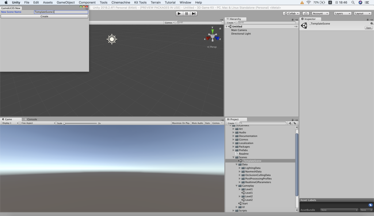374x216 pixels.
Task: Toggle the Inspector panel lock
Action: point(367,19)
